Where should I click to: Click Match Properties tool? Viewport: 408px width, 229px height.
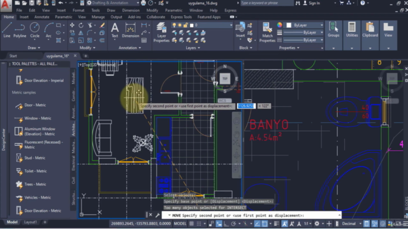tap(267, 32)
